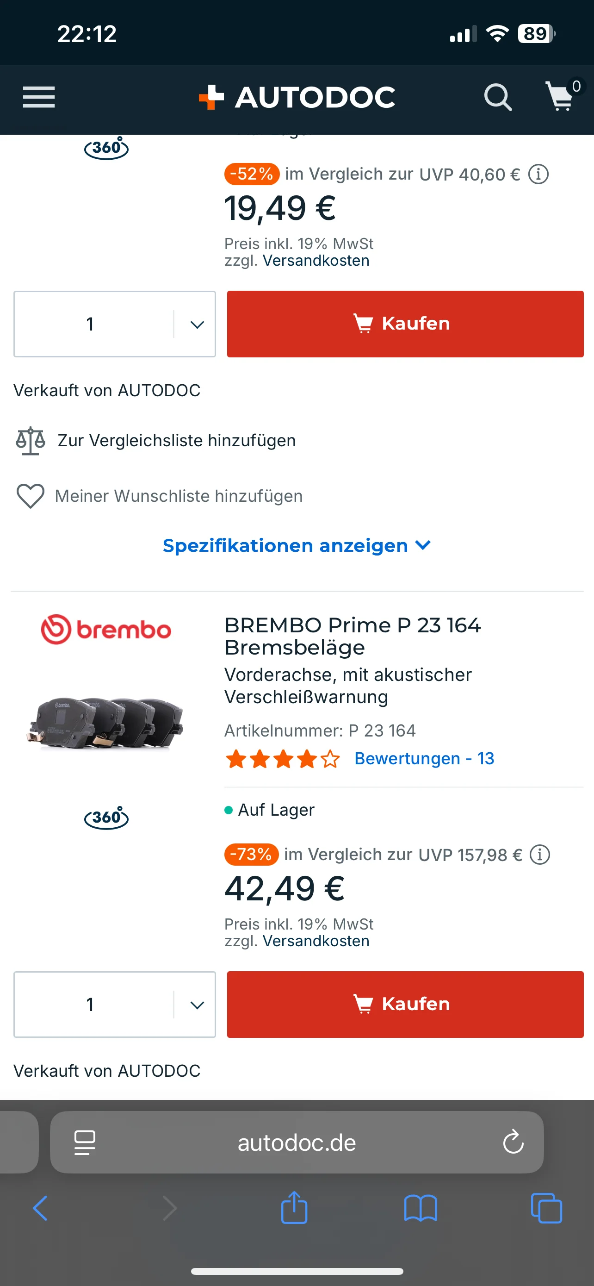Open Safari tabs overview
Viewport: 594px width, 1286px height.
coord(547,1209)
